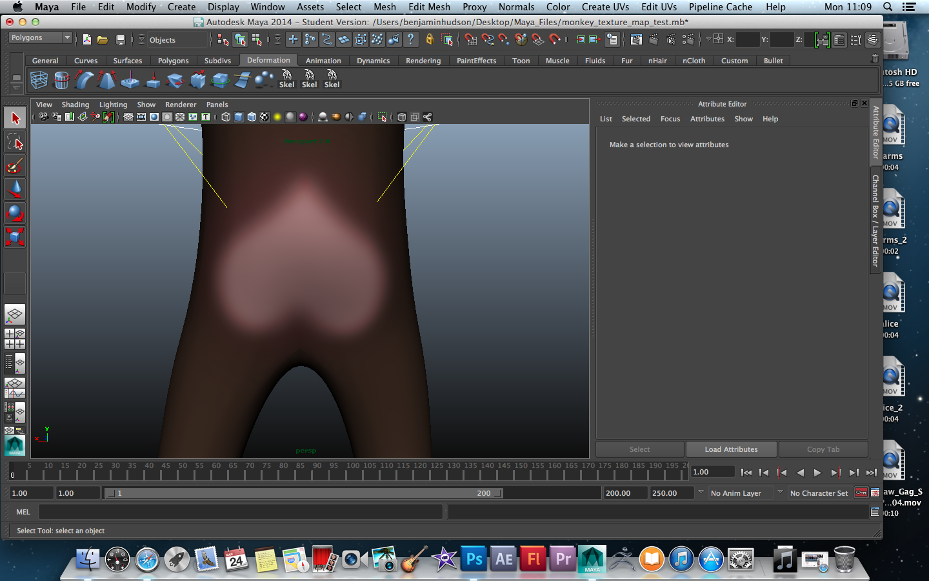Click the play forwards button

tap(817, 473)
